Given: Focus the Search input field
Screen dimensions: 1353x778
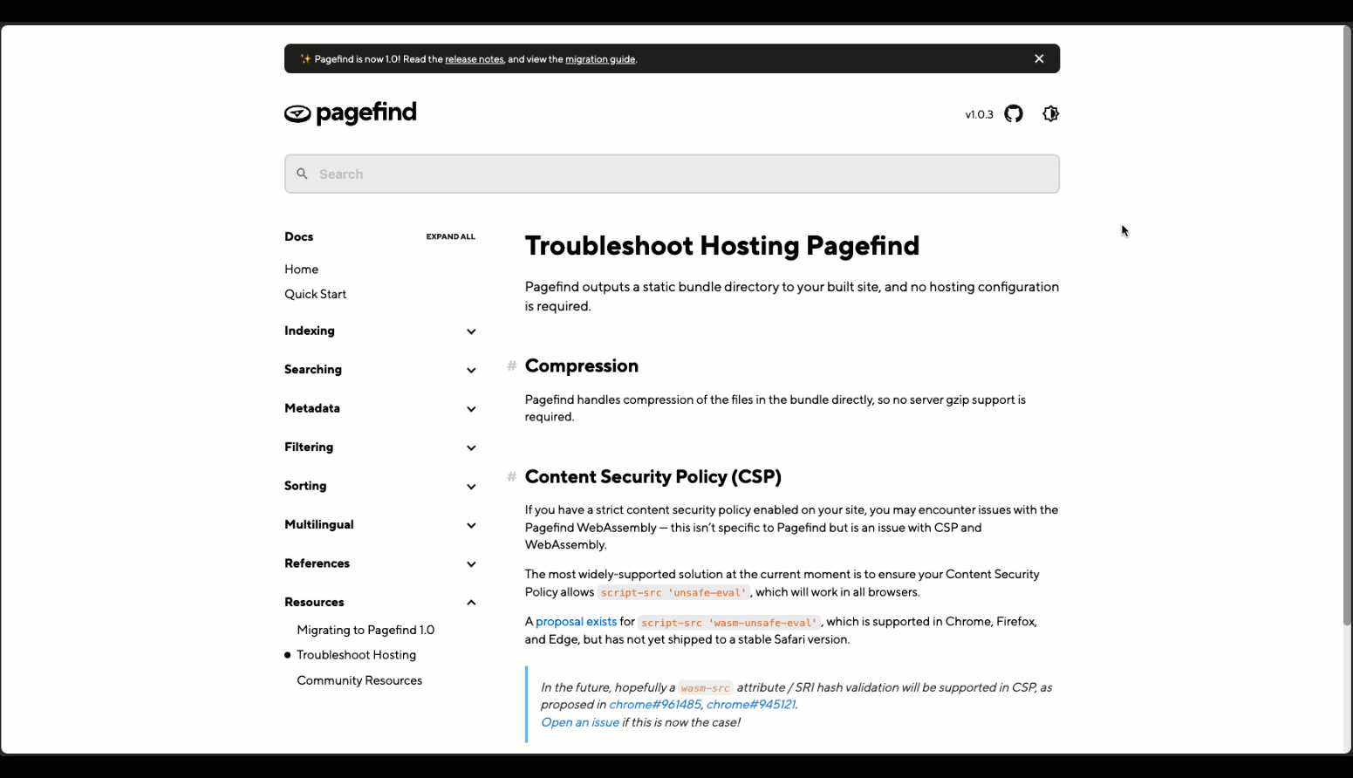Looking at the screenshot, I should coord(672,174).
